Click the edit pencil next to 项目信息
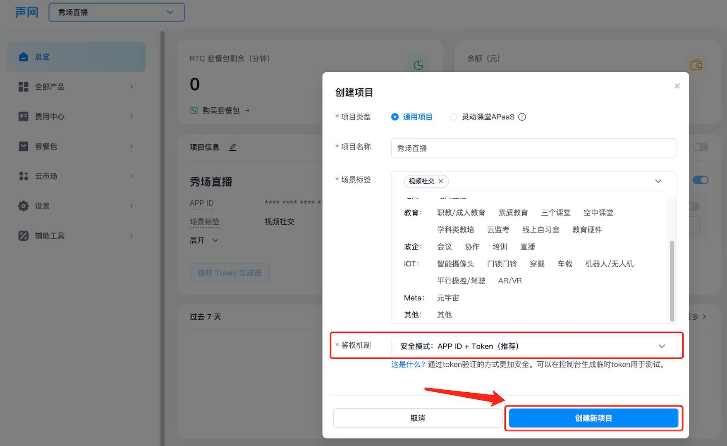Image resolution: width=727 pixels, height=446 pixels. [x=233, y=147]
